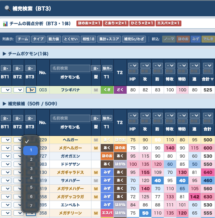Filter by みず type chip
Image resolution: width=215 pixels, height=218 pixels.
pyautogui.click(x=196, y=39)
